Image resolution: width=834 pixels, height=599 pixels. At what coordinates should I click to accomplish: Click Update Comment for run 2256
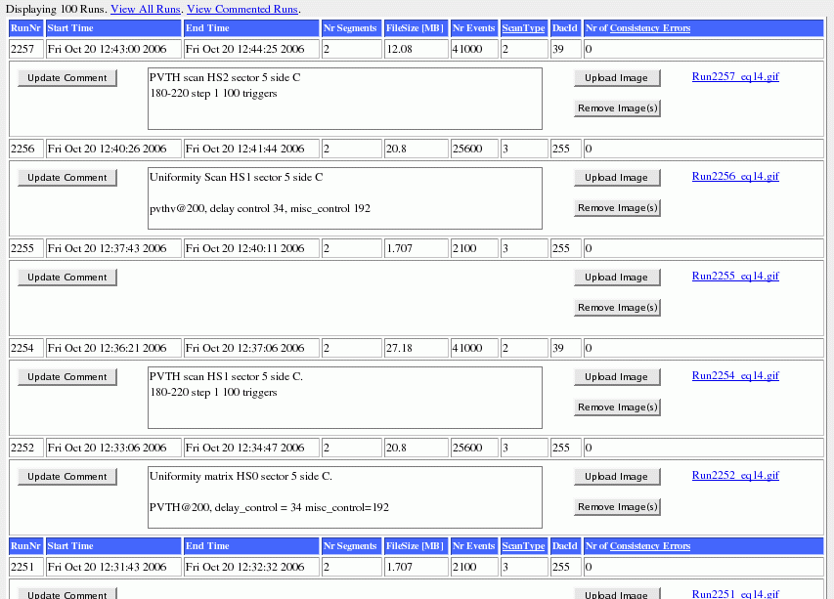pyautogui.click(x=67, y=178)
